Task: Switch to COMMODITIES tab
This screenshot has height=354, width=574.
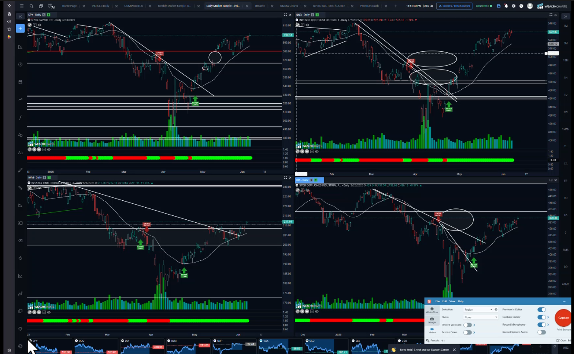Action: click(134, 6)
